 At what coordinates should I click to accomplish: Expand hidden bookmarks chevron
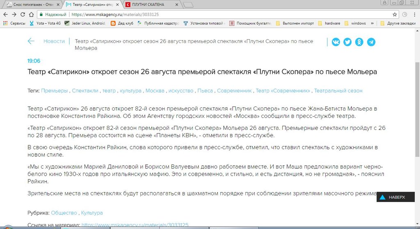[x=372, y=23]
